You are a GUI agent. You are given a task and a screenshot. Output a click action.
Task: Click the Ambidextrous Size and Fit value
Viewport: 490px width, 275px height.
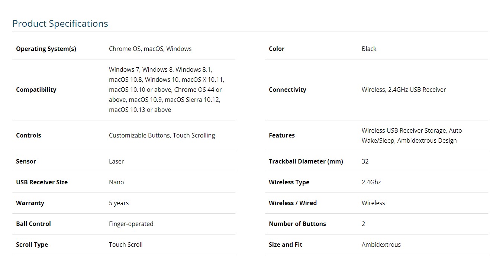[381, 245]
